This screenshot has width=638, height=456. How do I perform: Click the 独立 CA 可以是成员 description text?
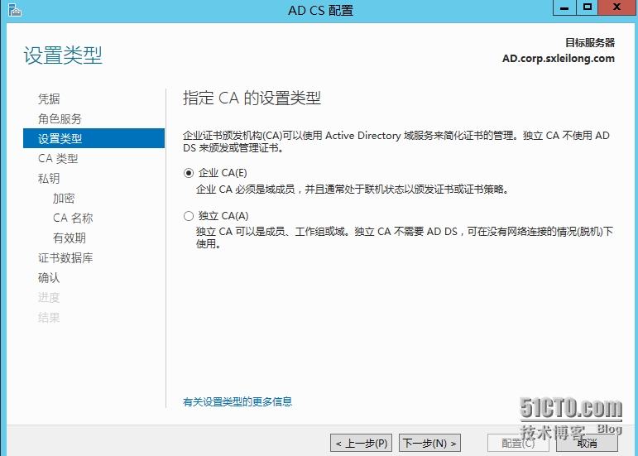(405, 238)
